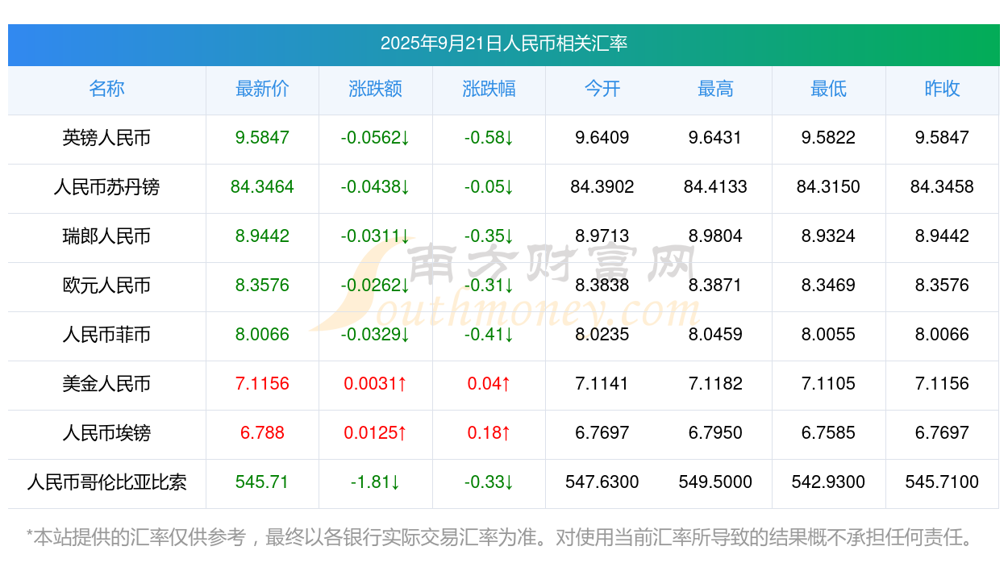Select the 人民币菲币 row name
1008x563 pixels.
point(106,335)
